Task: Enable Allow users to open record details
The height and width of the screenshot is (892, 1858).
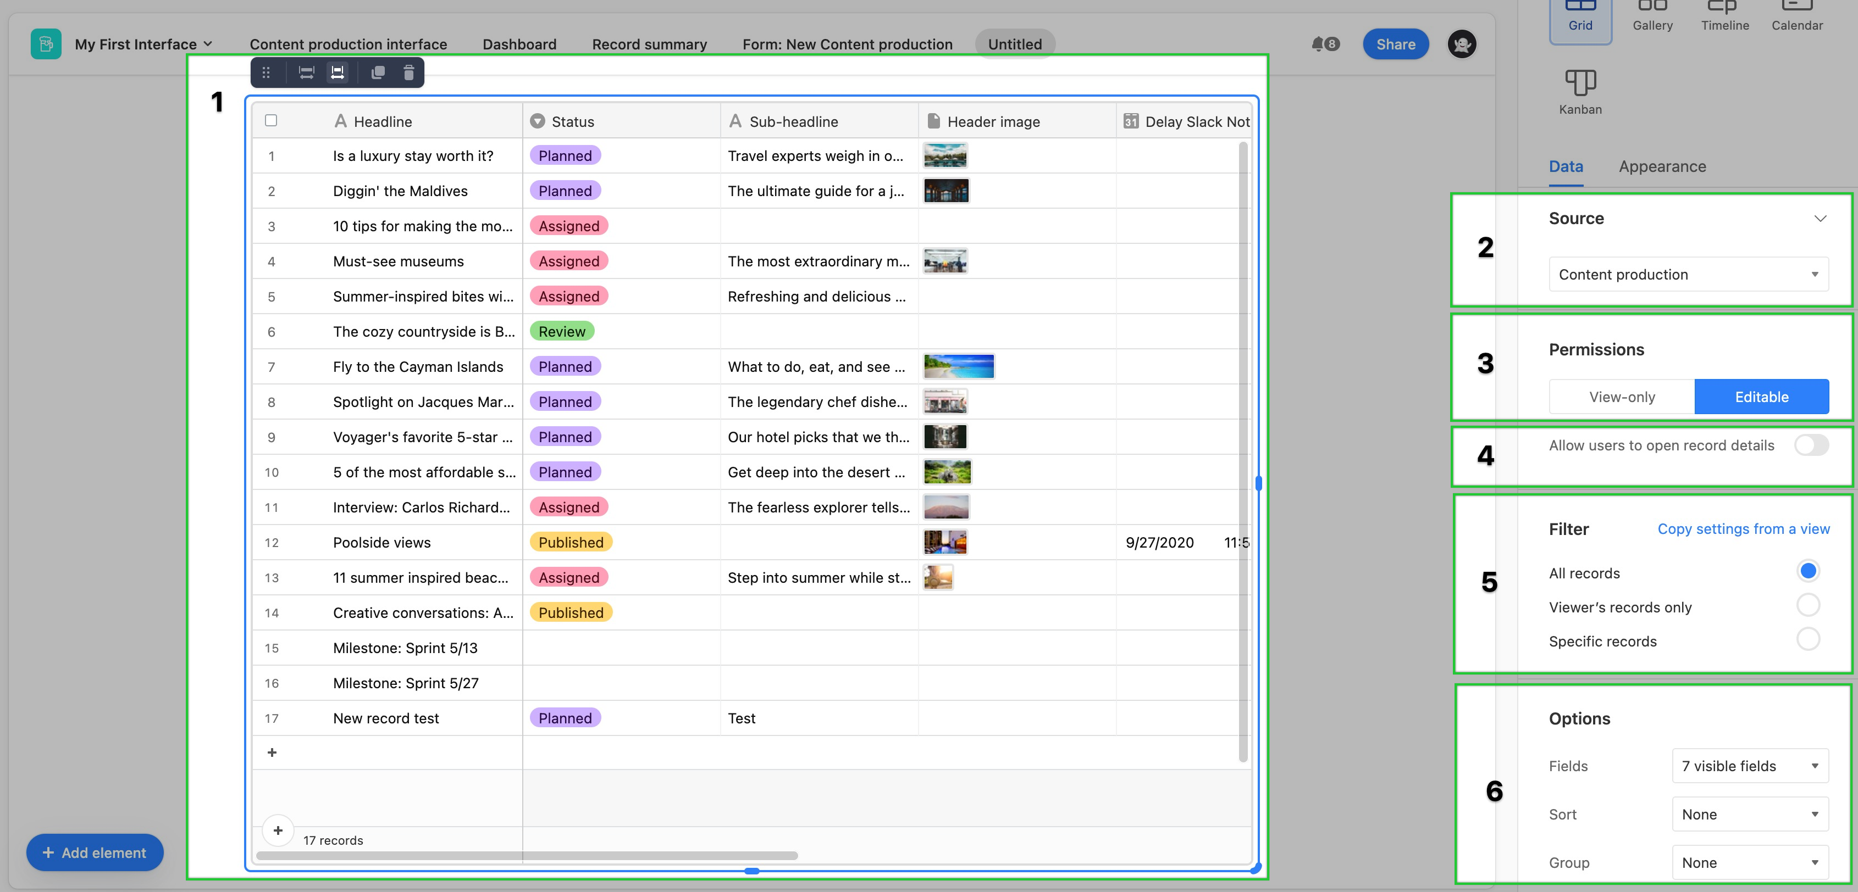Action: (x=1811, y=444)
